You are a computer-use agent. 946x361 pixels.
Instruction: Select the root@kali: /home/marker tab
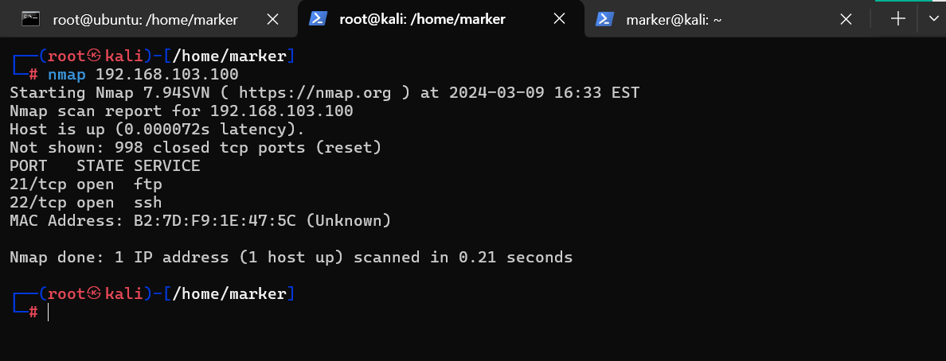click(x=422, y=19)
